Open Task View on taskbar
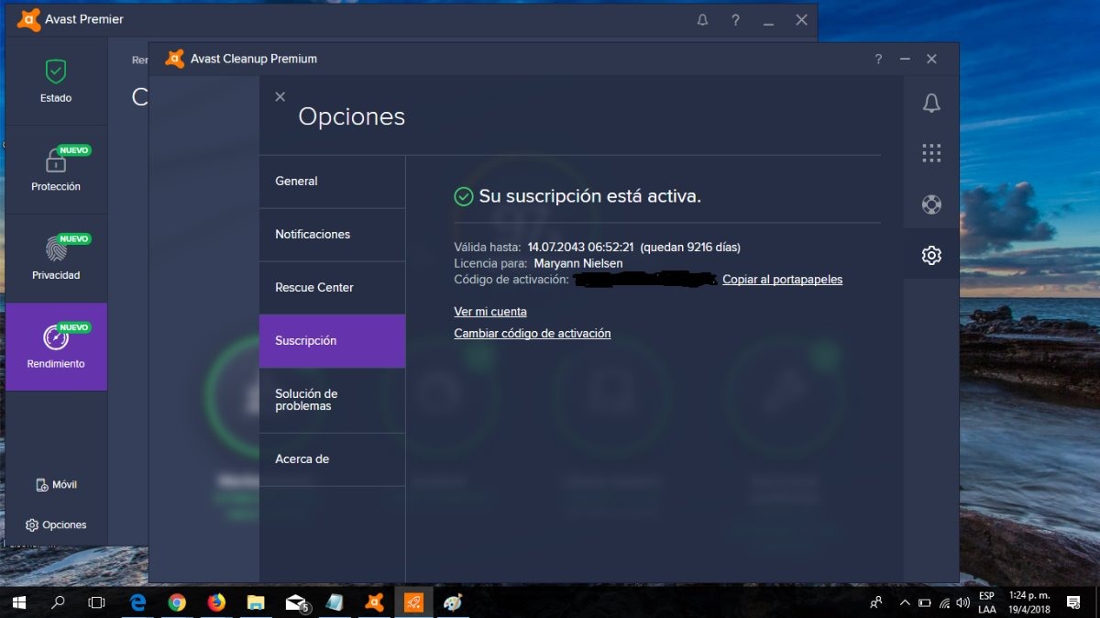Screen dimensions: 1100x618 (x=96, y=601)
